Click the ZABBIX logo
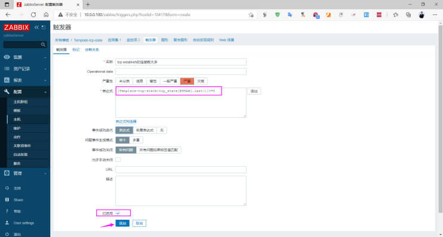Viewport: 443px width, 237px height. 16,27
